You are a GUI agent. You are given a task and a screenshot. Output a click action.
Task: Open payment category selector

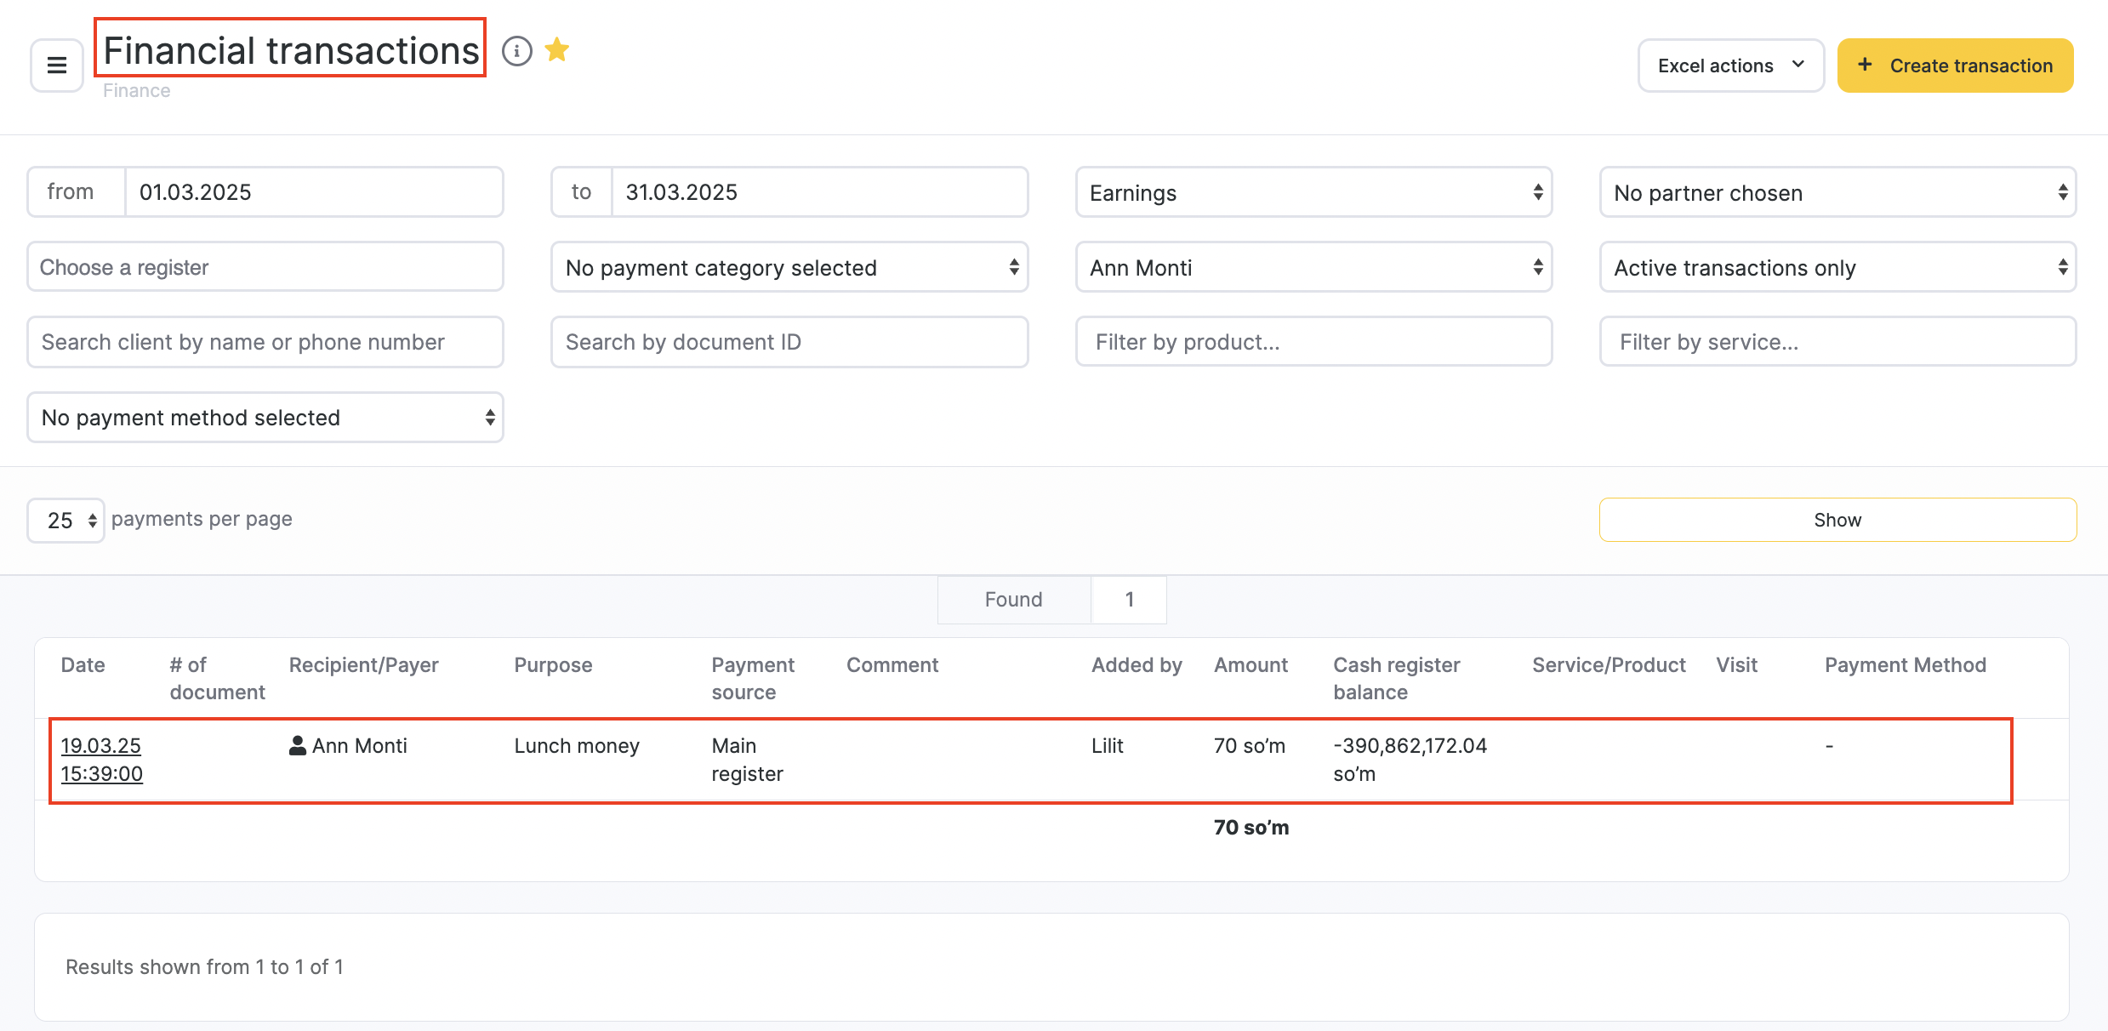tap(789, 267)
